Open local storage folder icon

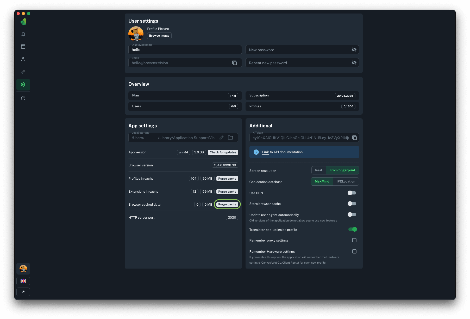pos(230,138)
